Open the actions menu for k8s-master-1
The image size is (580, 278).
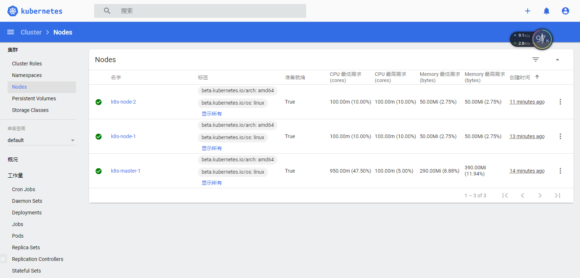[x=560, y=171]
